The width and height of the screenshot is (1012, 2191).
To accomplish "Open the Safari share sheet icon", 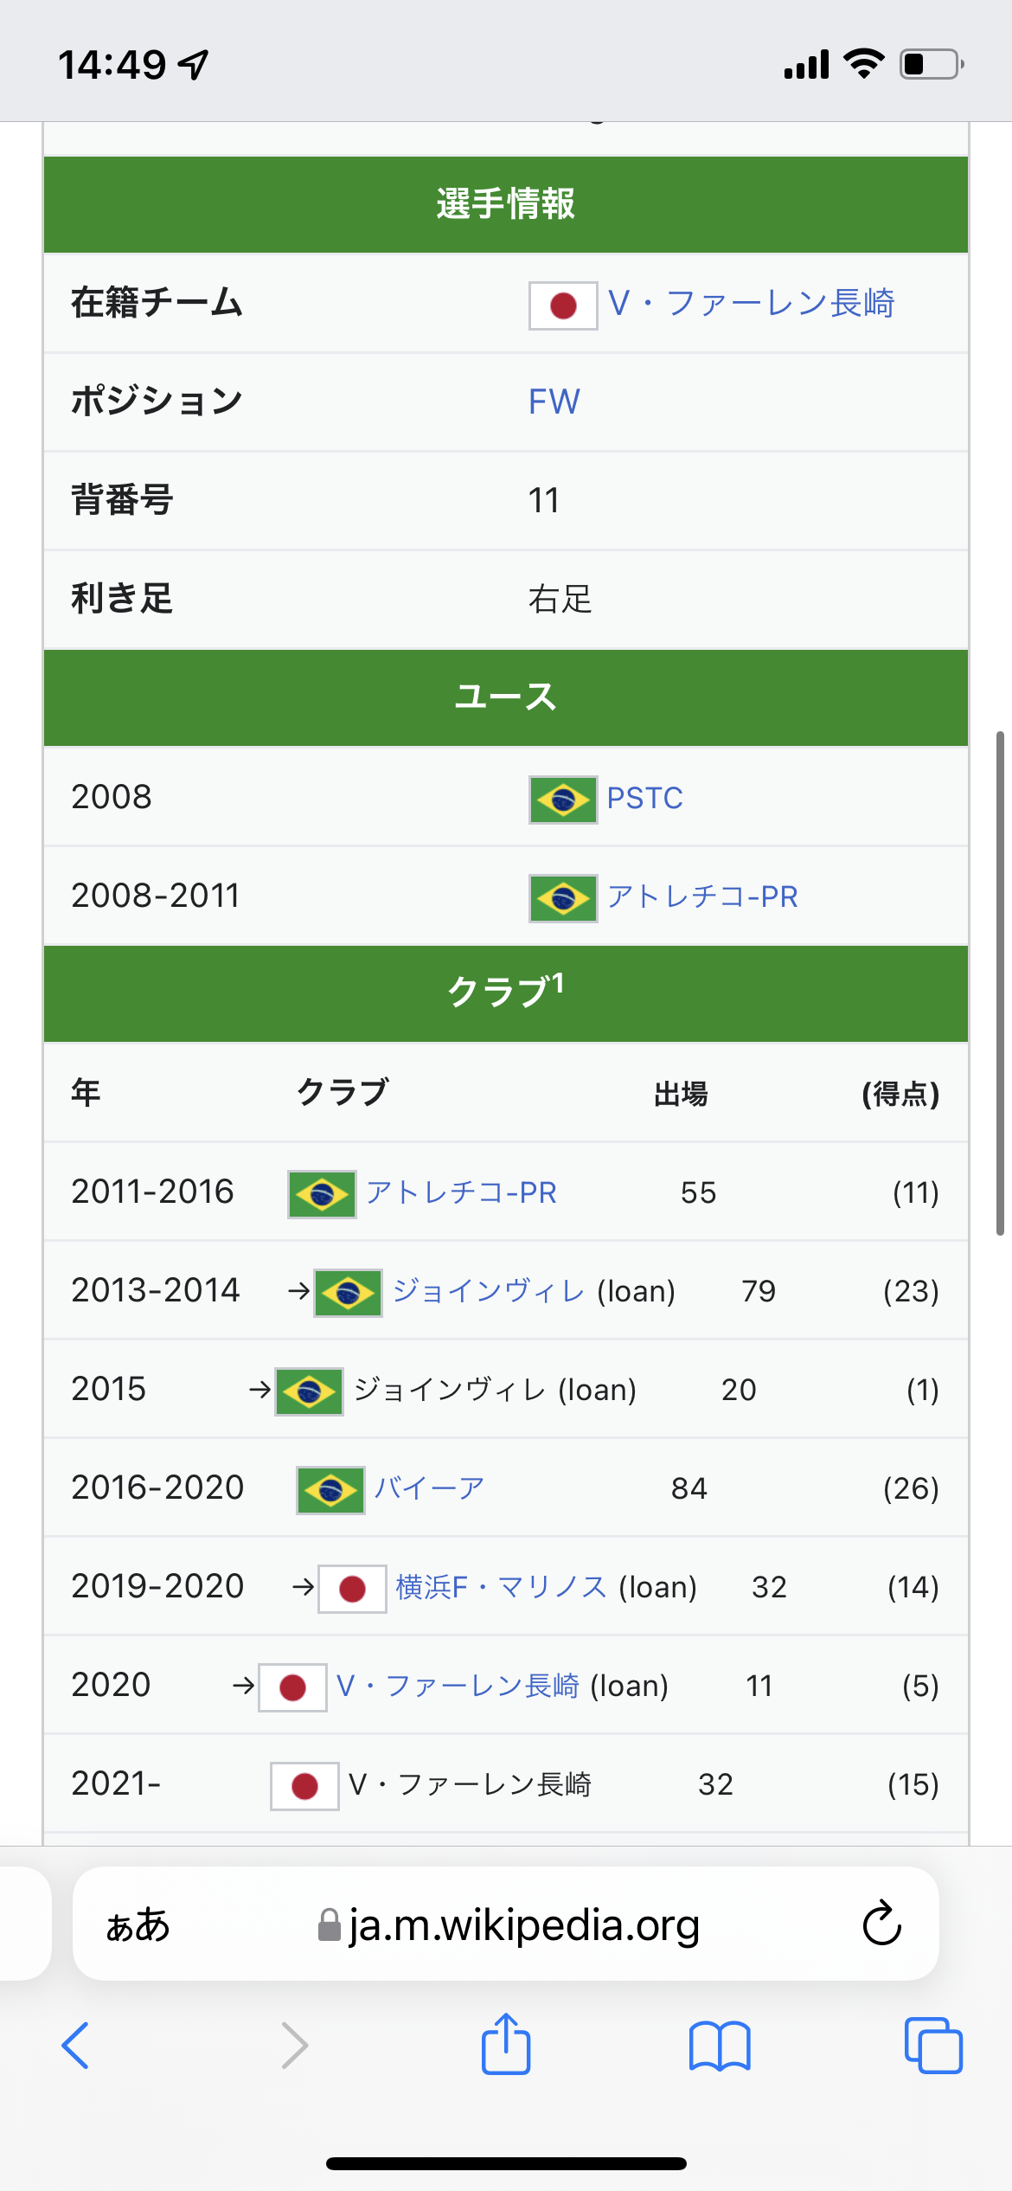I will pos(506,2044).
